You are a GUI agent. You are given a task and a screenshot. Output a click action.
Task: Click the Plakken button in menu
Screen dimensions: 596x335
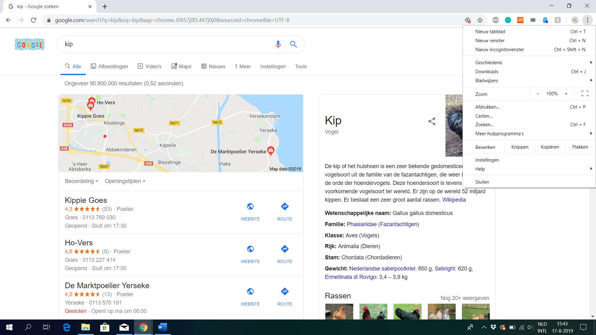pos(580,147)
